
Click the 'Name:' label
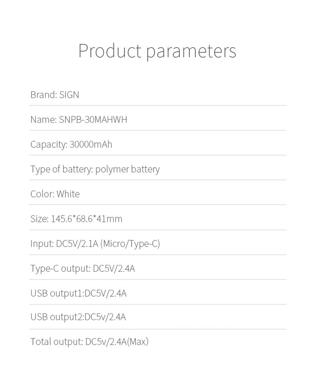pyautogui.click(x=43, y=119)
